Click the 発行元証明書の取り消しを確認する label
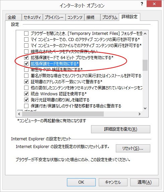 pyautogui.click(x=60, y=100)
